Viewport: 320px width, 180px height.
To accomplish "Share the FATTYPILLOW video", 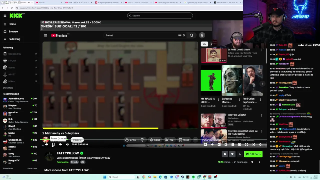I will click(252, 162).
